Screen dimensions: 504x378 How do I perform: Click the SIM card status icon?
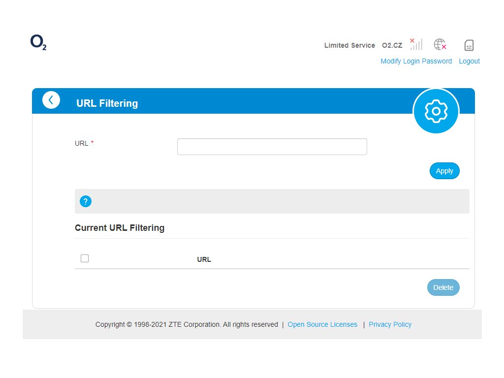tap(469, 45)
